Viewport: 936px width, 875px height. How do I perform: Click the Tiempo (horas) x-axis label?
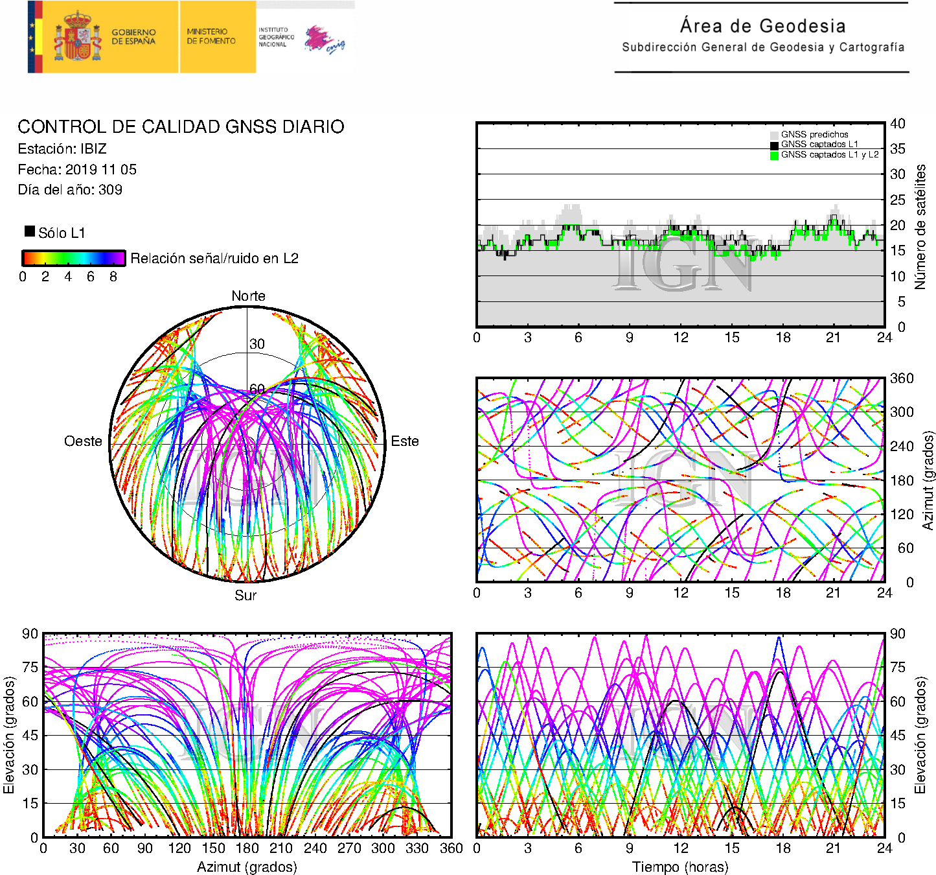pos(680,867)
